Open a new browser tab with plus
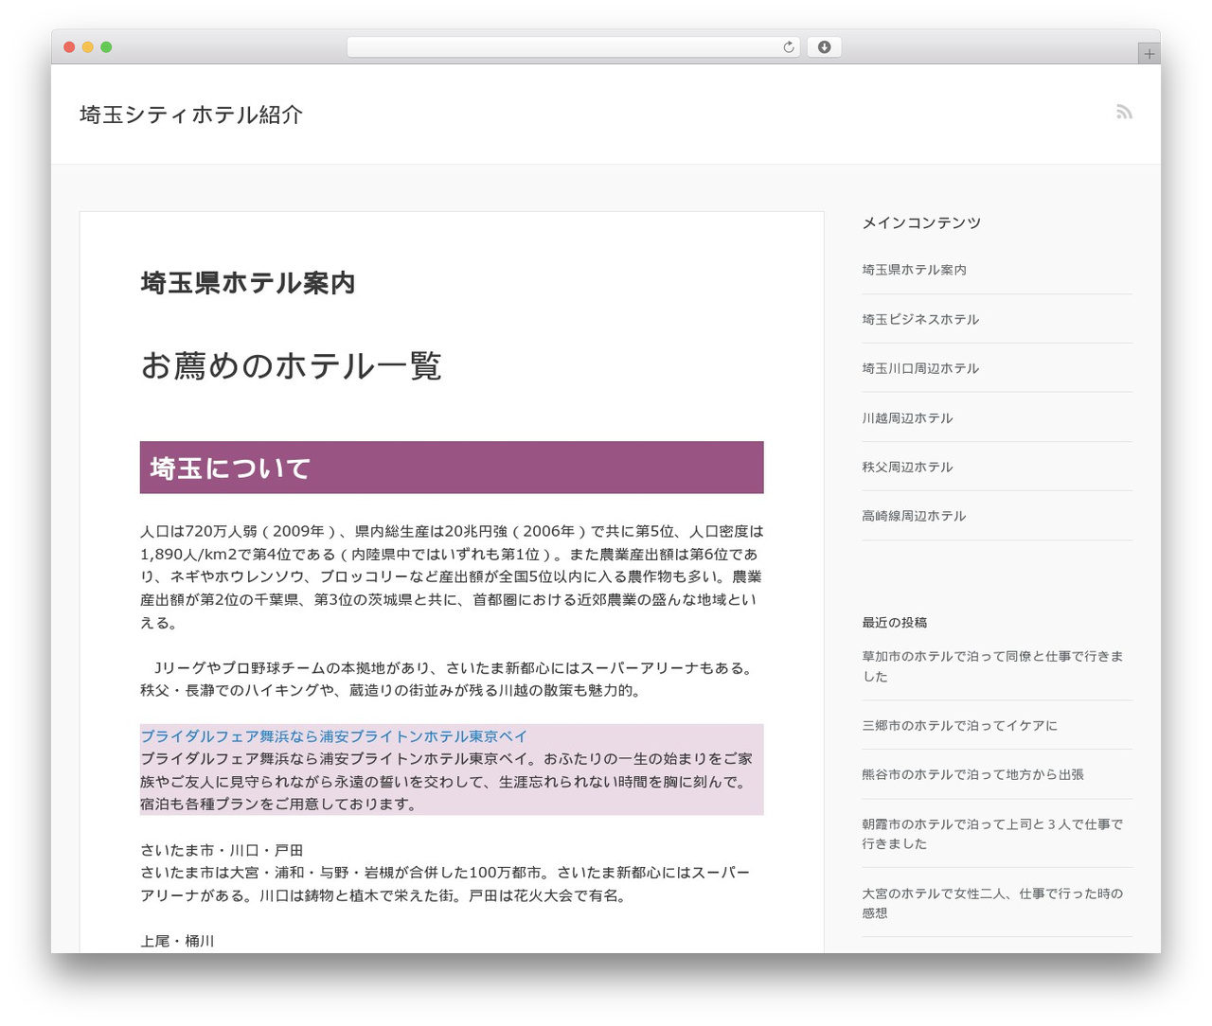This screenshot has height=1026, width=1212. coord(1149,54)
